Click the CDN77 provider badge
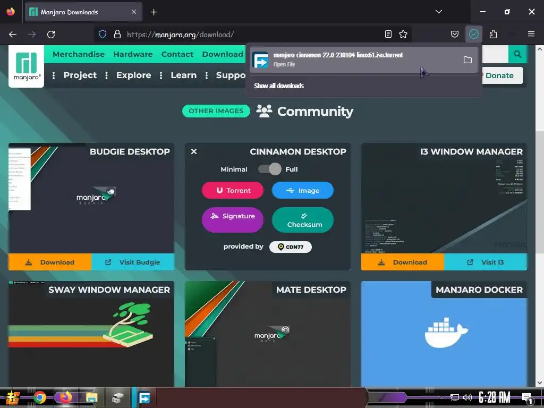544x408 pixels. click(291, 246)
